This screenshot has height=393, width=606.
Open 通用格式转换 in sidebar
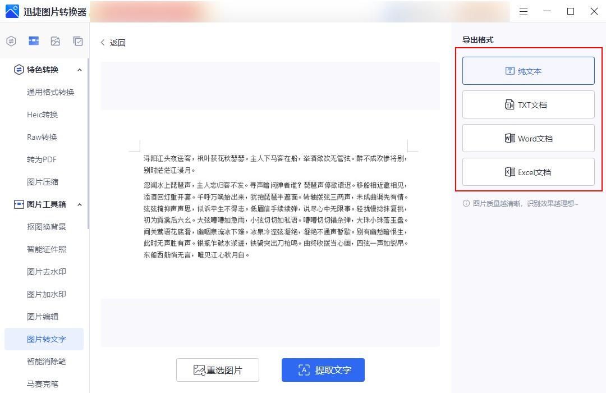coord(50,92)
